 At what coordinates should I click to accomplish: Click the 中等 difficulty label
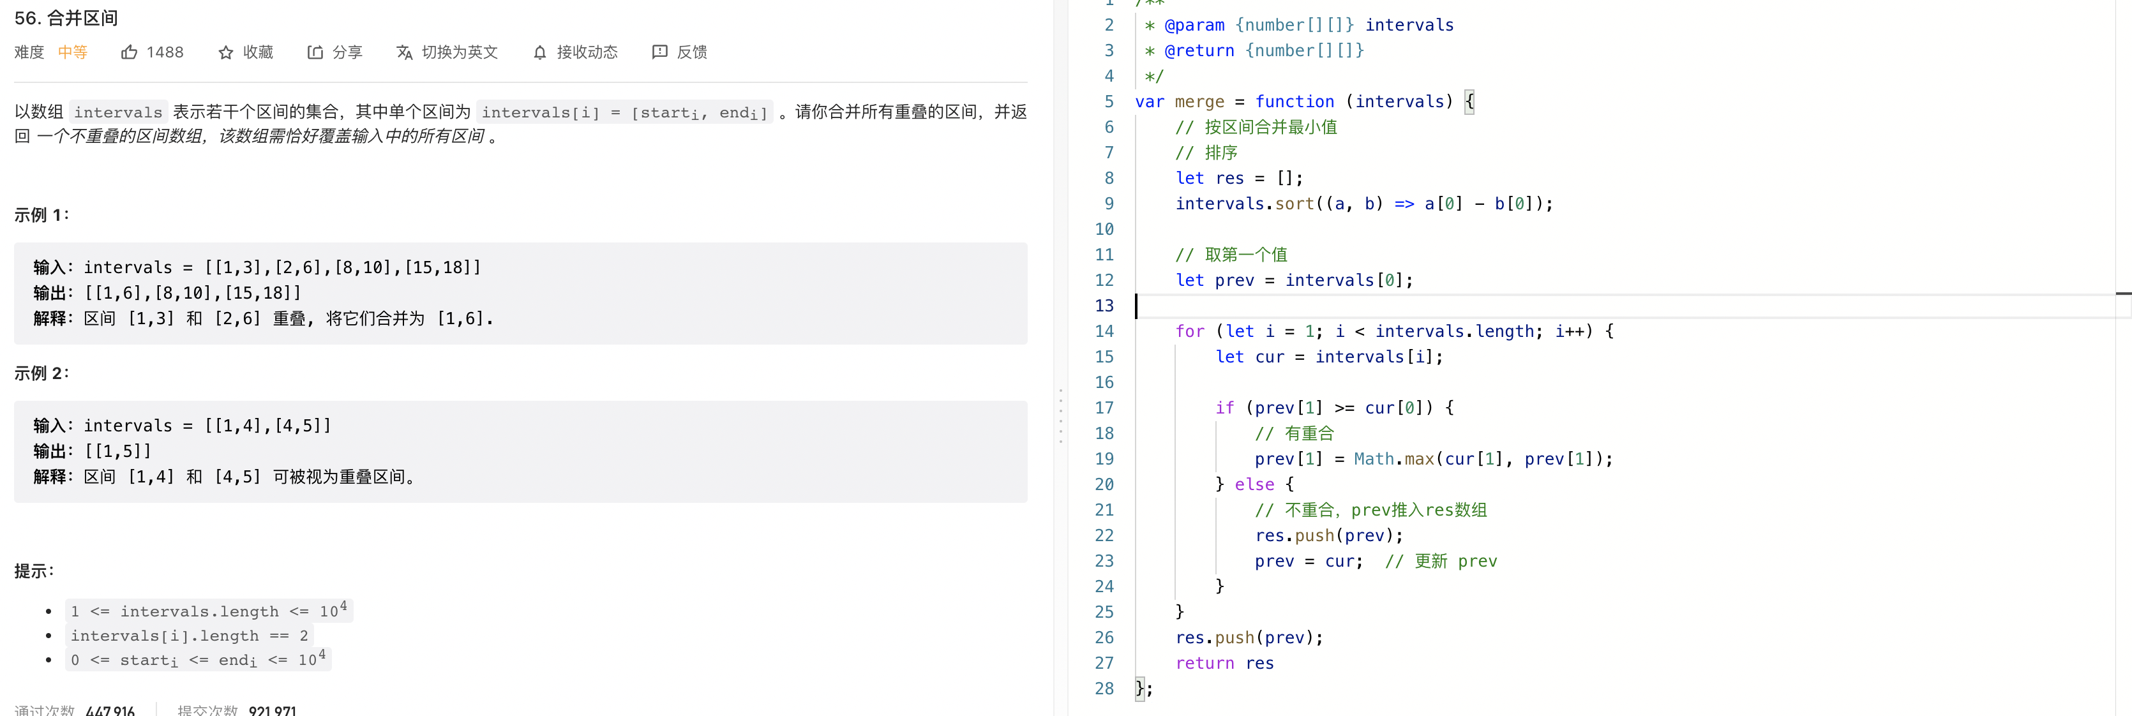click(x=73, y=52)
